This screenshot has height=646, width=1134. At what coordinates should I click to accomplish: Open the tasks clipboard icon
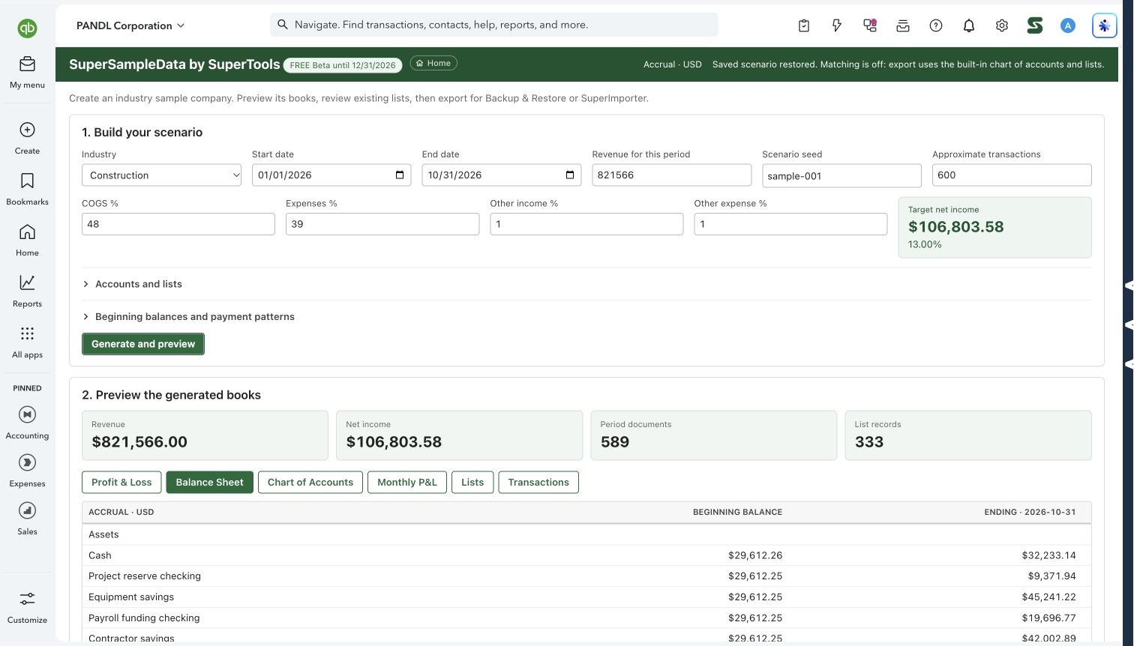pos(804,25)
